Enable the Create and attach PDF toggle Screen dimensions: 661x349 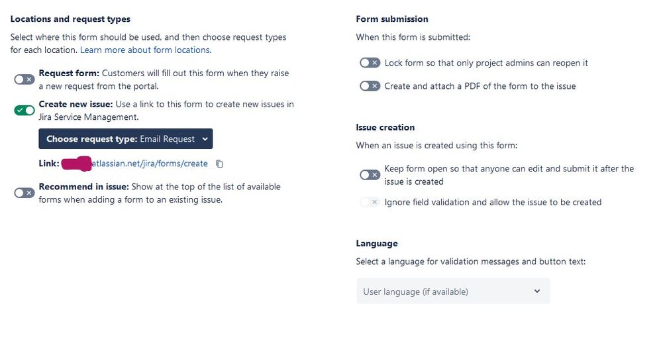pos(370,86)
